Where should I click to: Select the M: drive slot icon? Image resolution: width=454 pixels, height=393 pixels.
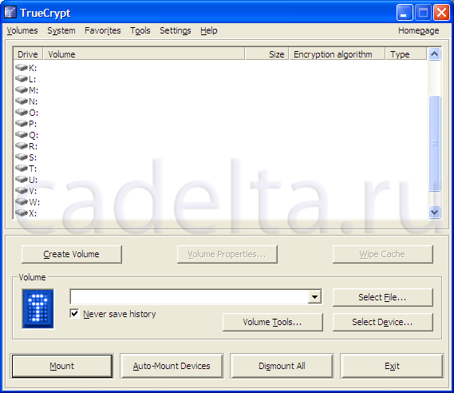tap(22, 89)
